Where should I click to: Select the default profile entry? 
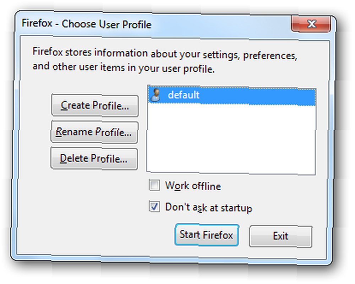click(x=231, y=95)
